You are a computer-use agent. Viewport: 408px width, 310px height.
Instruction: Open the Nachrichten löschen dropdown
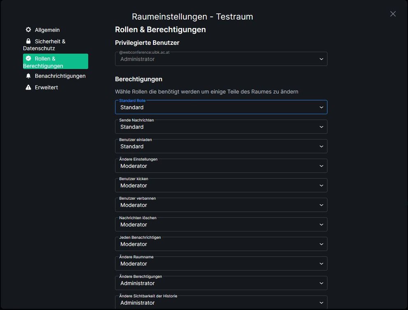pyautogui.click(x=322, y=224)
